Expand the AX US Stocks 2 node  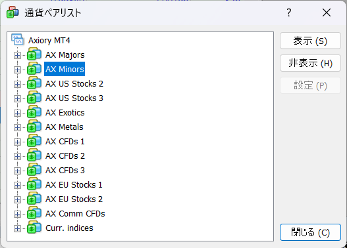point(17,84)
